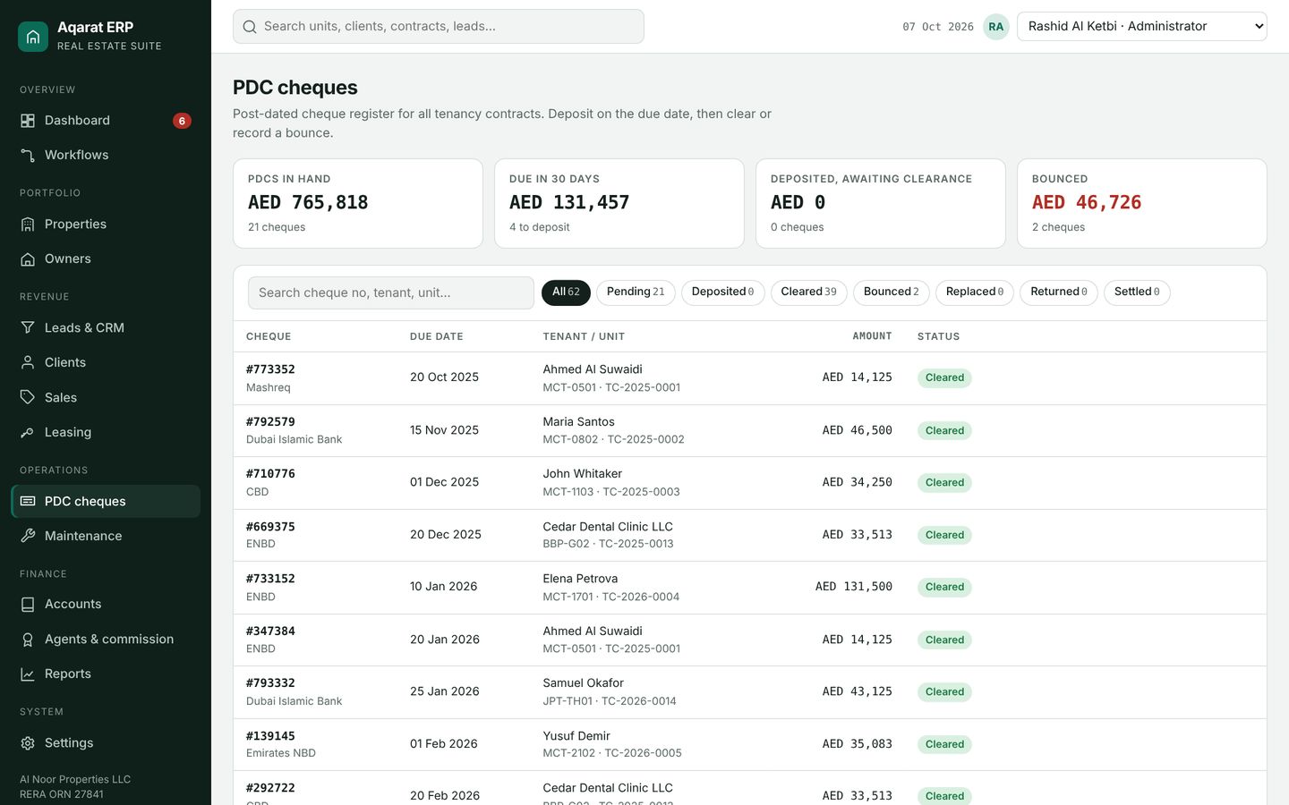Select the Returned filter tab
The width and height of the screenshot is (1289, 805).
[1058, 292]
